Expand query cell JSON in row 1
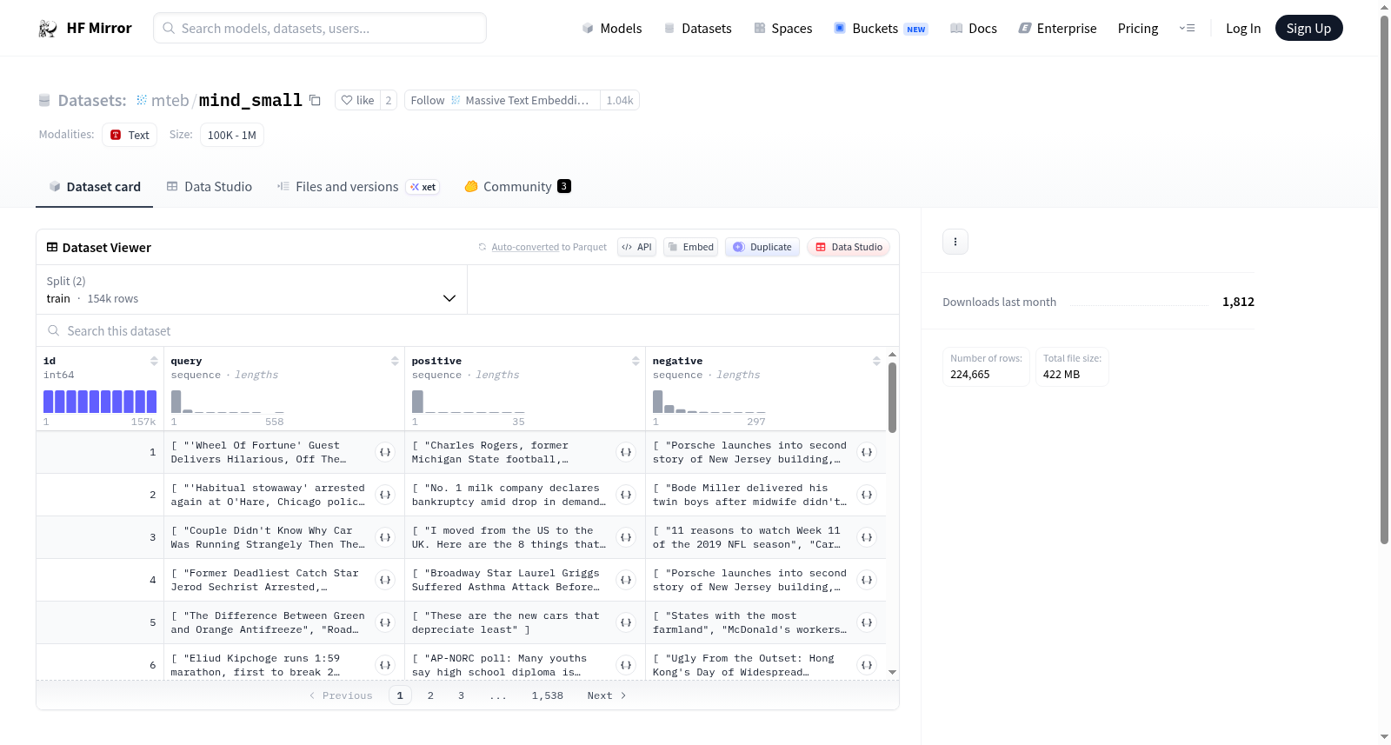 pyautogui.click(x=385, y=452)
